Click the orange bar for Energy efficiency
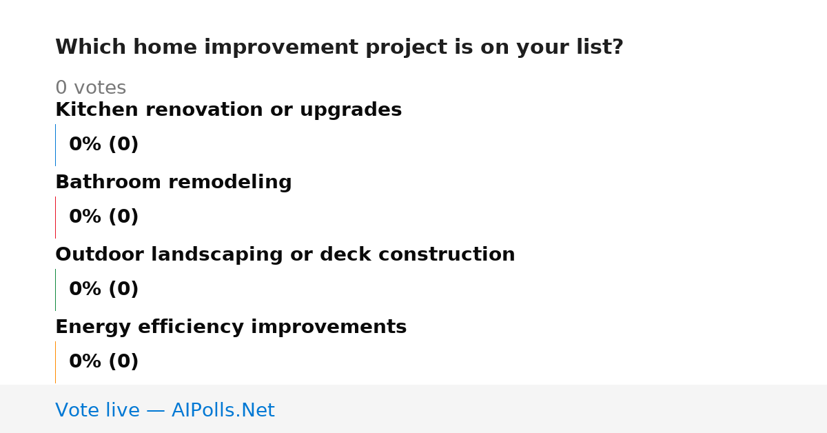 (x=56, y=362)
